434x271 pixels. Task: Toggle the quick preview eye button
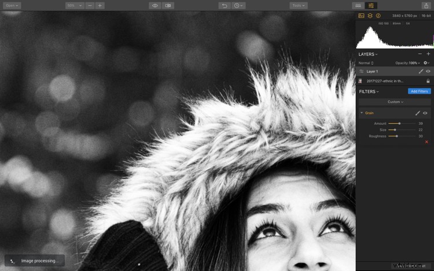pos(155,6)
